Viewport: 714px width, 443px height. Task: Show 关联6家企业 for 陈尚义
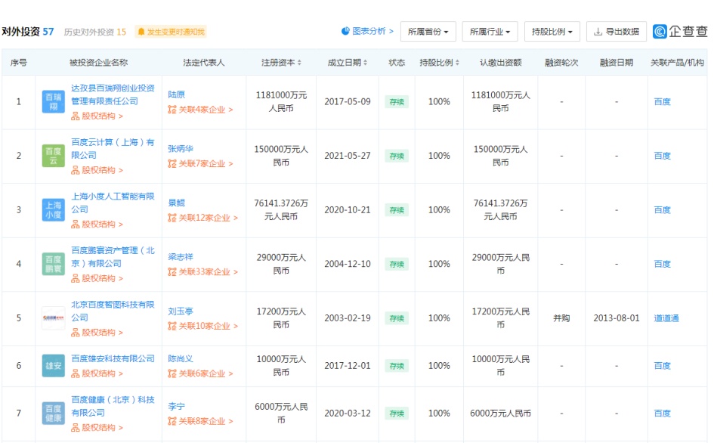pyautogui.click(x=200, y=373)
